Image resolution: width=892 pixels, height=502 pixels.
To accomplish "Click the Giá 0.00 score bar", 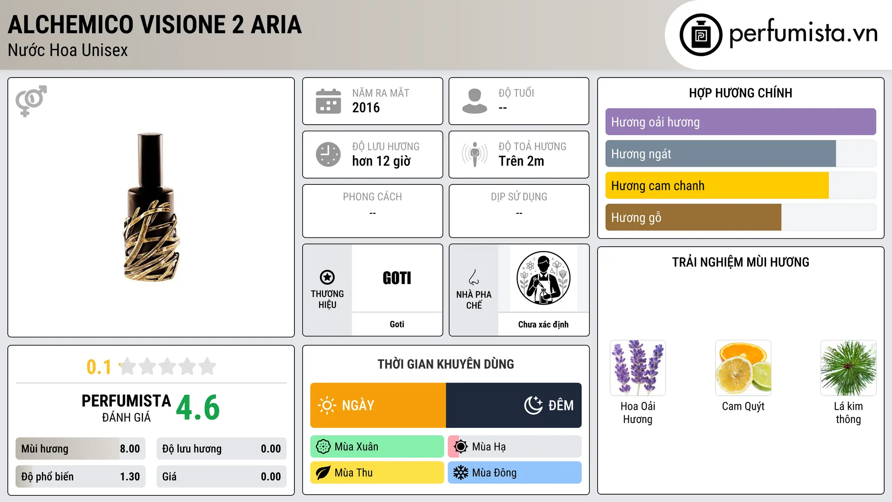I will pyautogui.click(x=222, y=477).
